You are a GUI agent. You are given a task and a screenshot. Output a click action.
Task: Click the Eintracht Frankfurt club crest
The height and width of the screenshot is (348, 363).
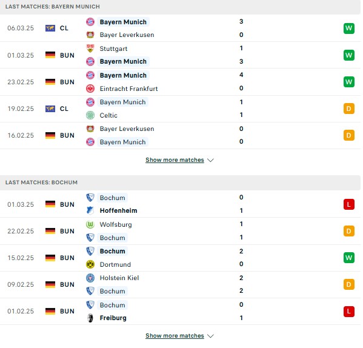click(x=90, y=89)
